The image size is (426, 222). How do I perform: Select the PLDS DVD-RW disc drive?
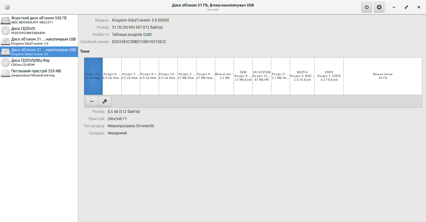point(39,31)
